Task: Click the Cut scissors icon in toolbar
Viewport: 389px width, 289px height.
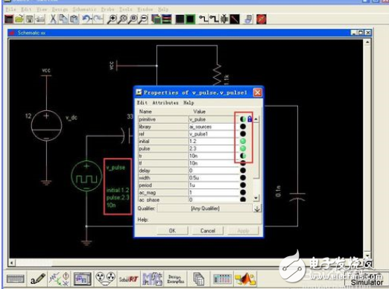Action: pos(53,19)
